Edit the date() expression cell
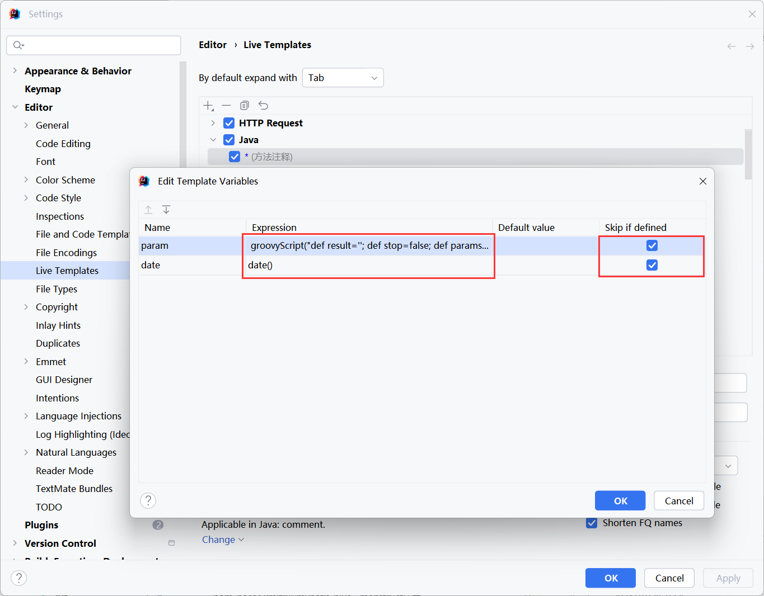The width and height of the screenshot is (764, 596). coord(369,265)
